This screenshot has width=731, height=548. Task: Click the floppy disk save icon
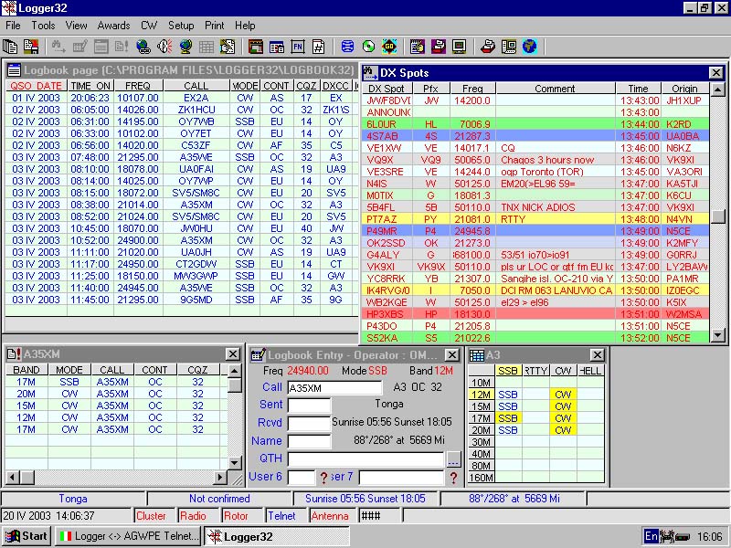click(x=31, y=47)
